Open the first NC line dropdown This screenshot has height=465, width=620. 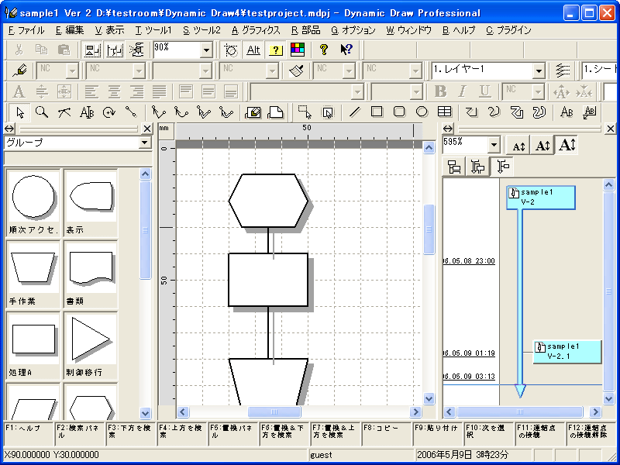click(72, 71)
